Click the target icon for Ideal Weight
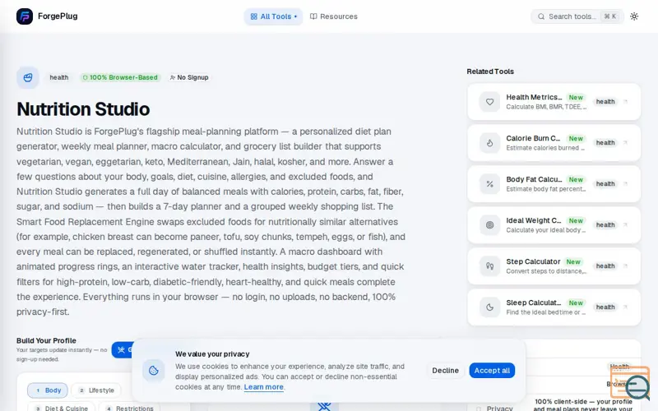 coord(489,225)
